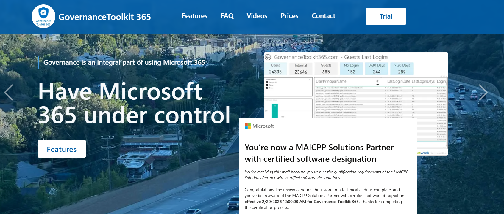Image resolution: width=504 pixels, height=214 pixels.
Task: Open the Features menu item
Action: pyautogui.click(x=195, y=16)
